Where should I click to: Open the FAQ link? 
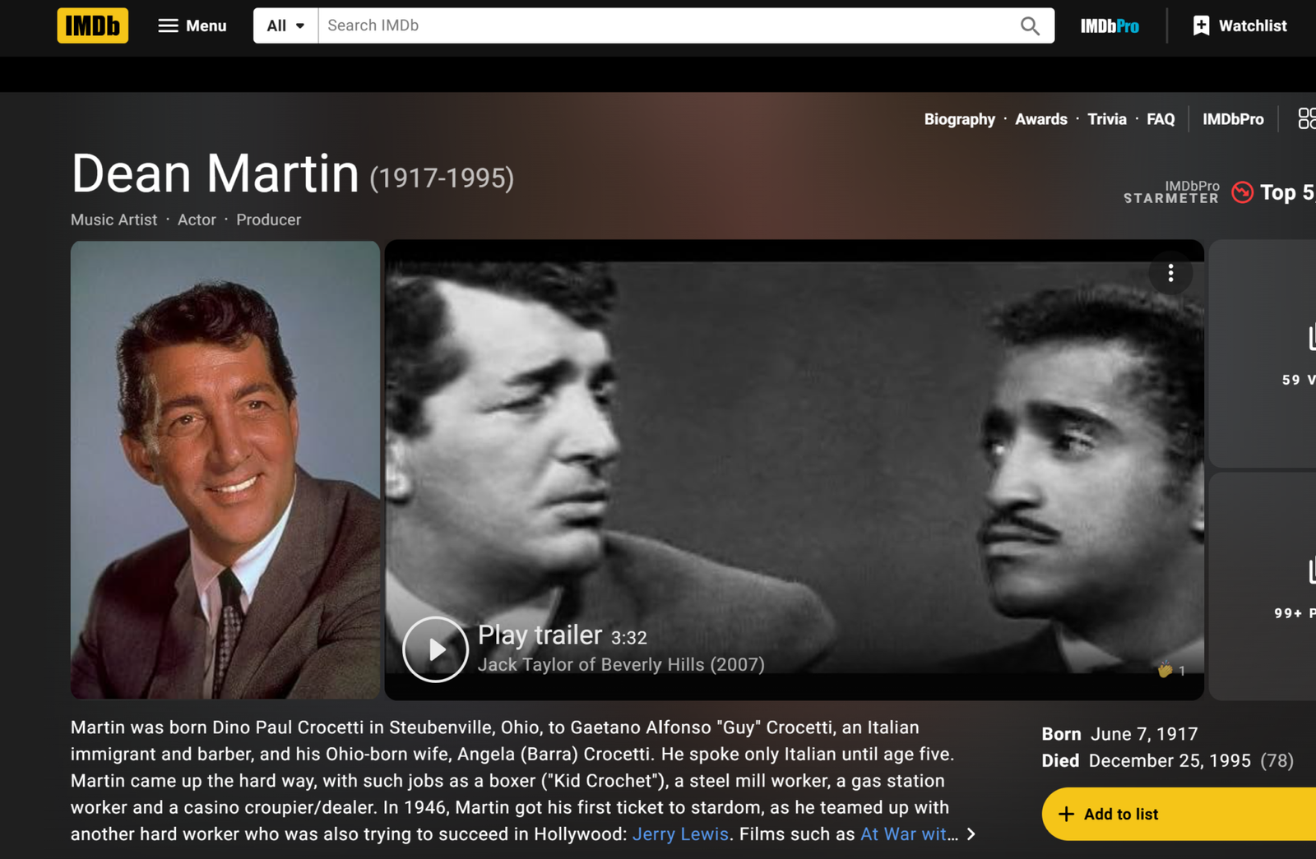point(1160,119)
